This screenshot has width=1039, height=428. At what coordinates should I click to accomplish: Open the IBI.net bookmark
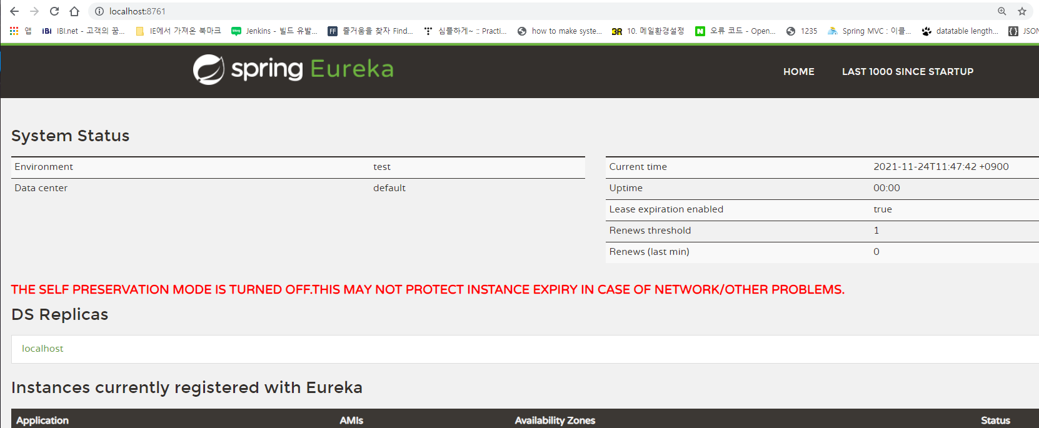[x=83, y=31]
